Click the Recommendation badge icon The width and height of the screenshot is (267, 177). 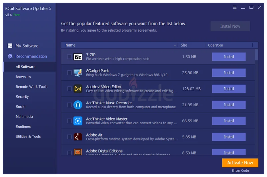point(10,56)
